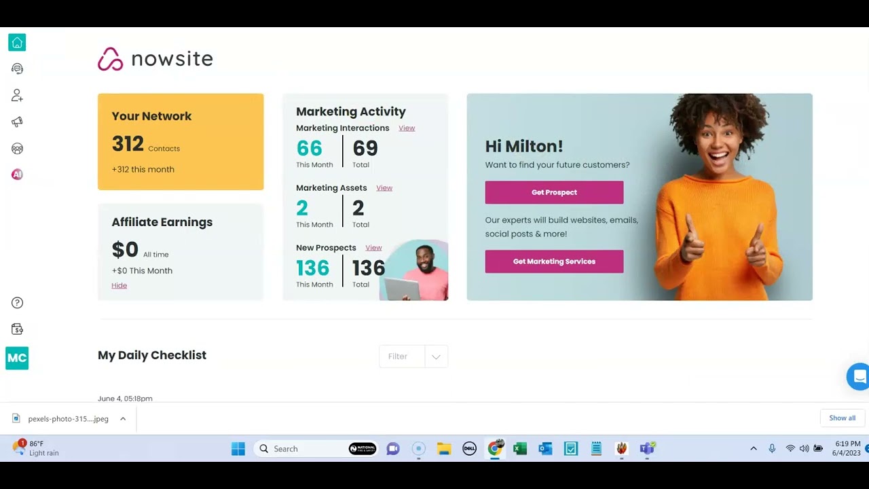Click the battery icon in system tray
This screenshot has height=489, width=869.
click(819, 448)
